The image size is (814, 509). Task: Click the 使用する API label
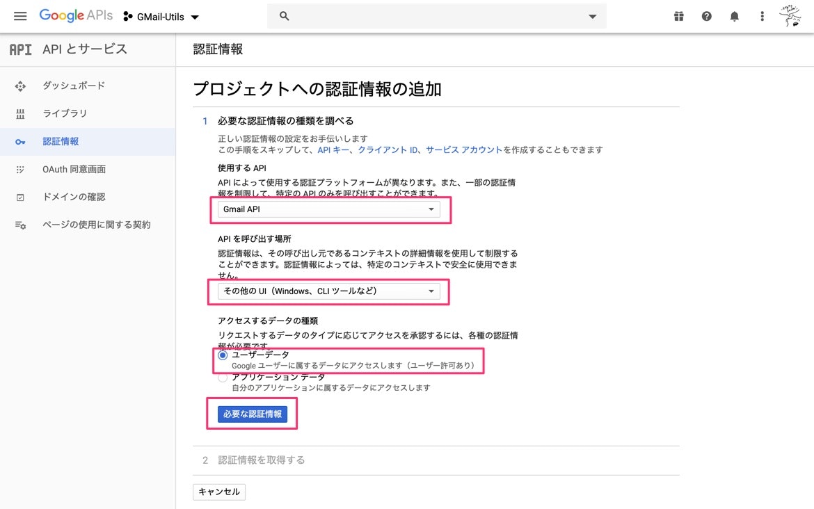tap(242, 168)
